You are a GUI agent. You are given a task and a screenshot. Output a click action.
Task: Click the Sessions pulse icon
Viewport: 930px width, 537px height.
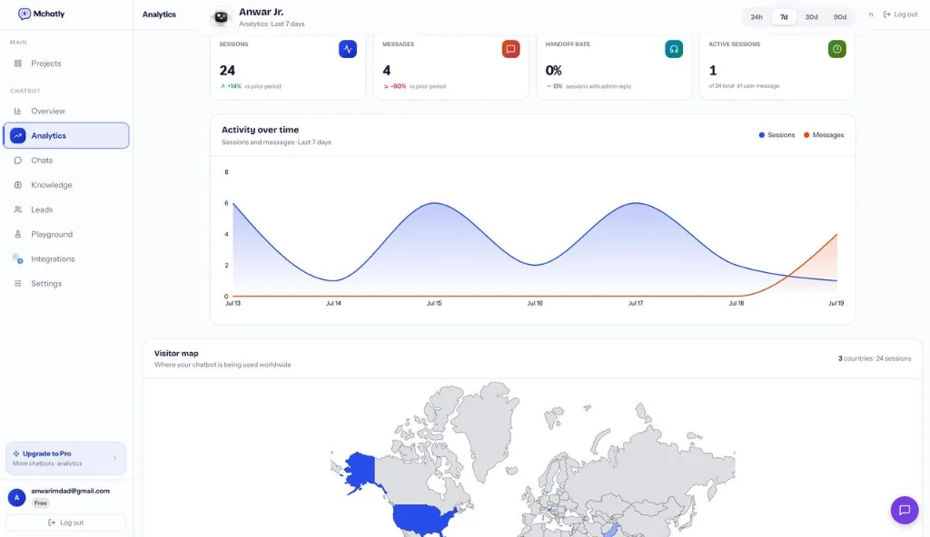click(x=348, y=49)
